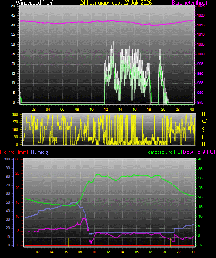Click '1020' on the barometer axis
Image resolution: width=216 pixels, height=258 pixels.
(201, 16)
